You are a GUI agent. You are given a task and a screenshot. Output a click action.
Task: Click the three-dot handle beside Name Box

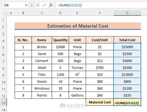tap(32, 5)
